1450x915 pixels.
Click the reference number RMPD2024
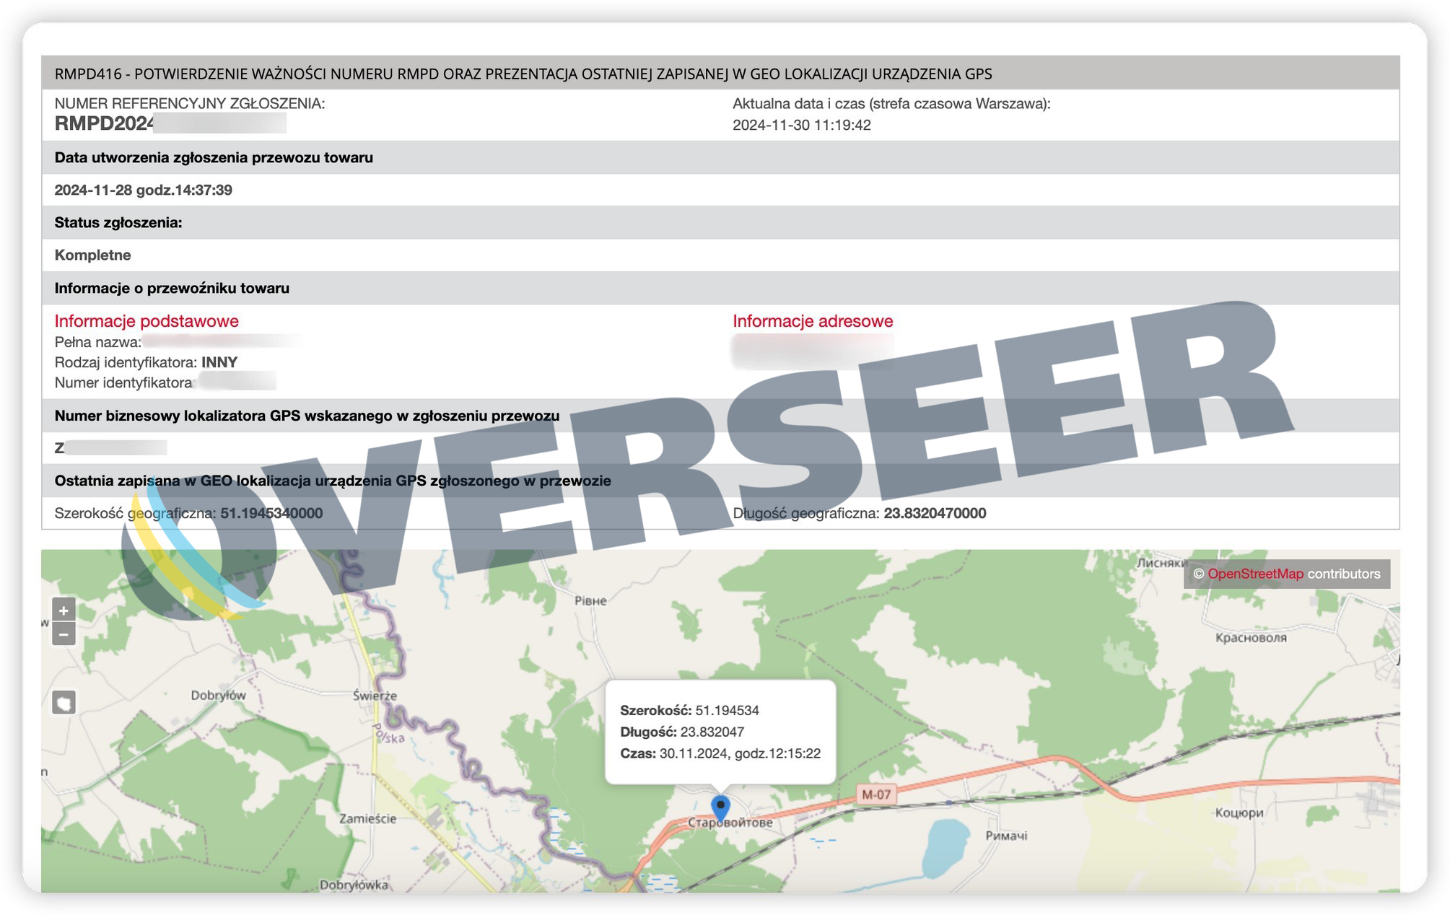(x=105, y=123)
